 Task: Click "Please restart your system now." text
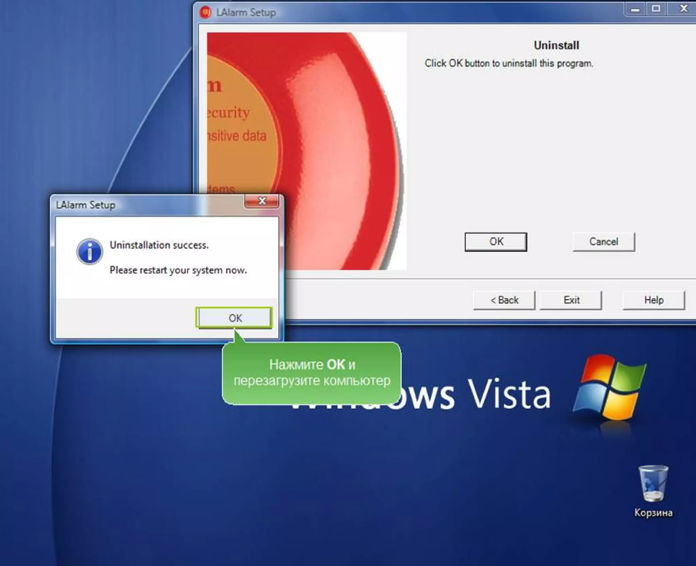tap(178, 270)
